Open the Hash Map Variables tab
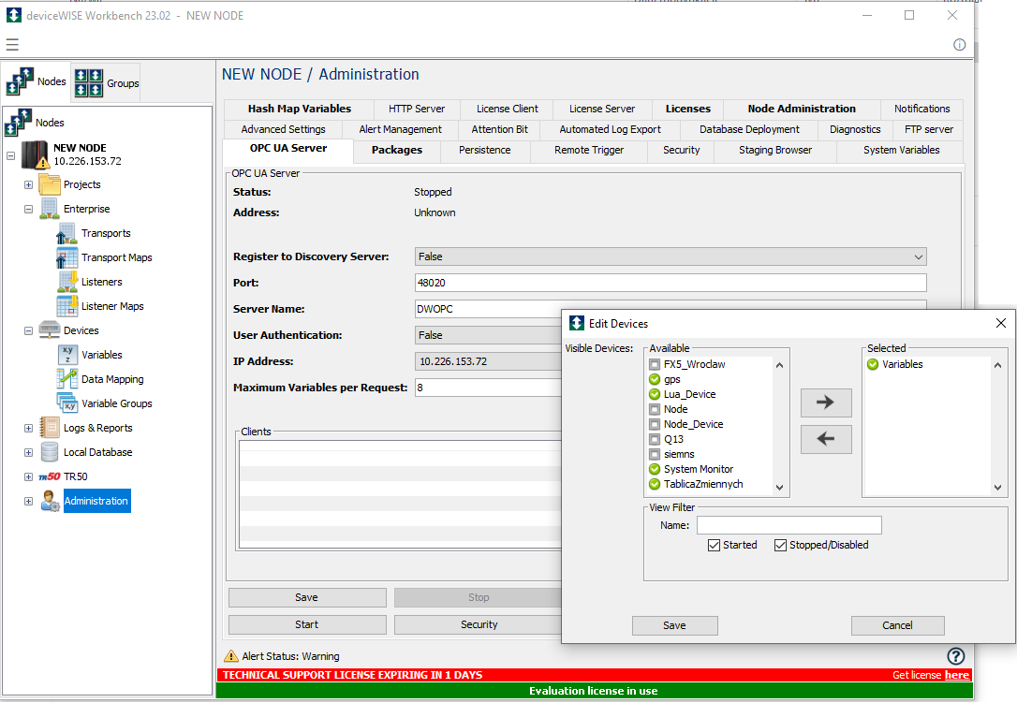Viewport: 1017px width, 703px height. coord(299,109)
